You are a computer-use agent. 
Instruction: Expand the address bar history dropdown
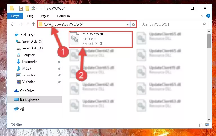click(128, 24)
